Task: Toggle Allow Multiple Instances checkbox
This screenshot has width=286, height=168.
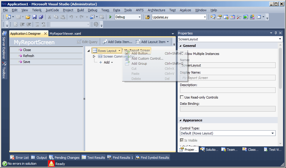Action: (182, 53)
